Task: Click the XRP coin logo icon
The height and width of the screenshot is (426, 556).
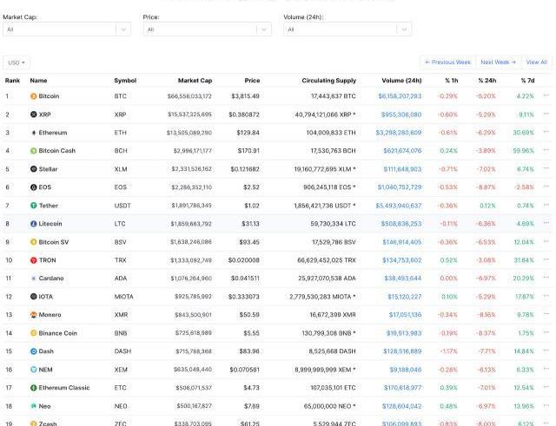Action: pos(33,115)
